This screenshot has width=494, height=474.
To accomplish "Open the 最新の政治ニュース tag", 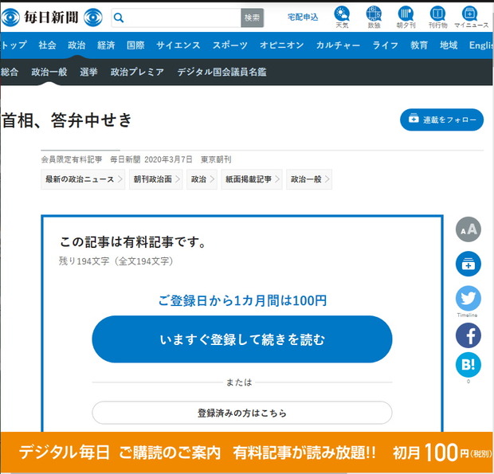I will coord(83,179).
